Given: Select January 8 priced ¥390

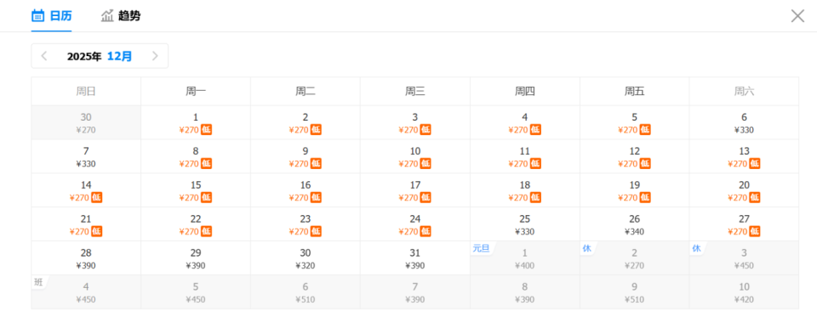Looking at the screenshot, I should (525, 292).
